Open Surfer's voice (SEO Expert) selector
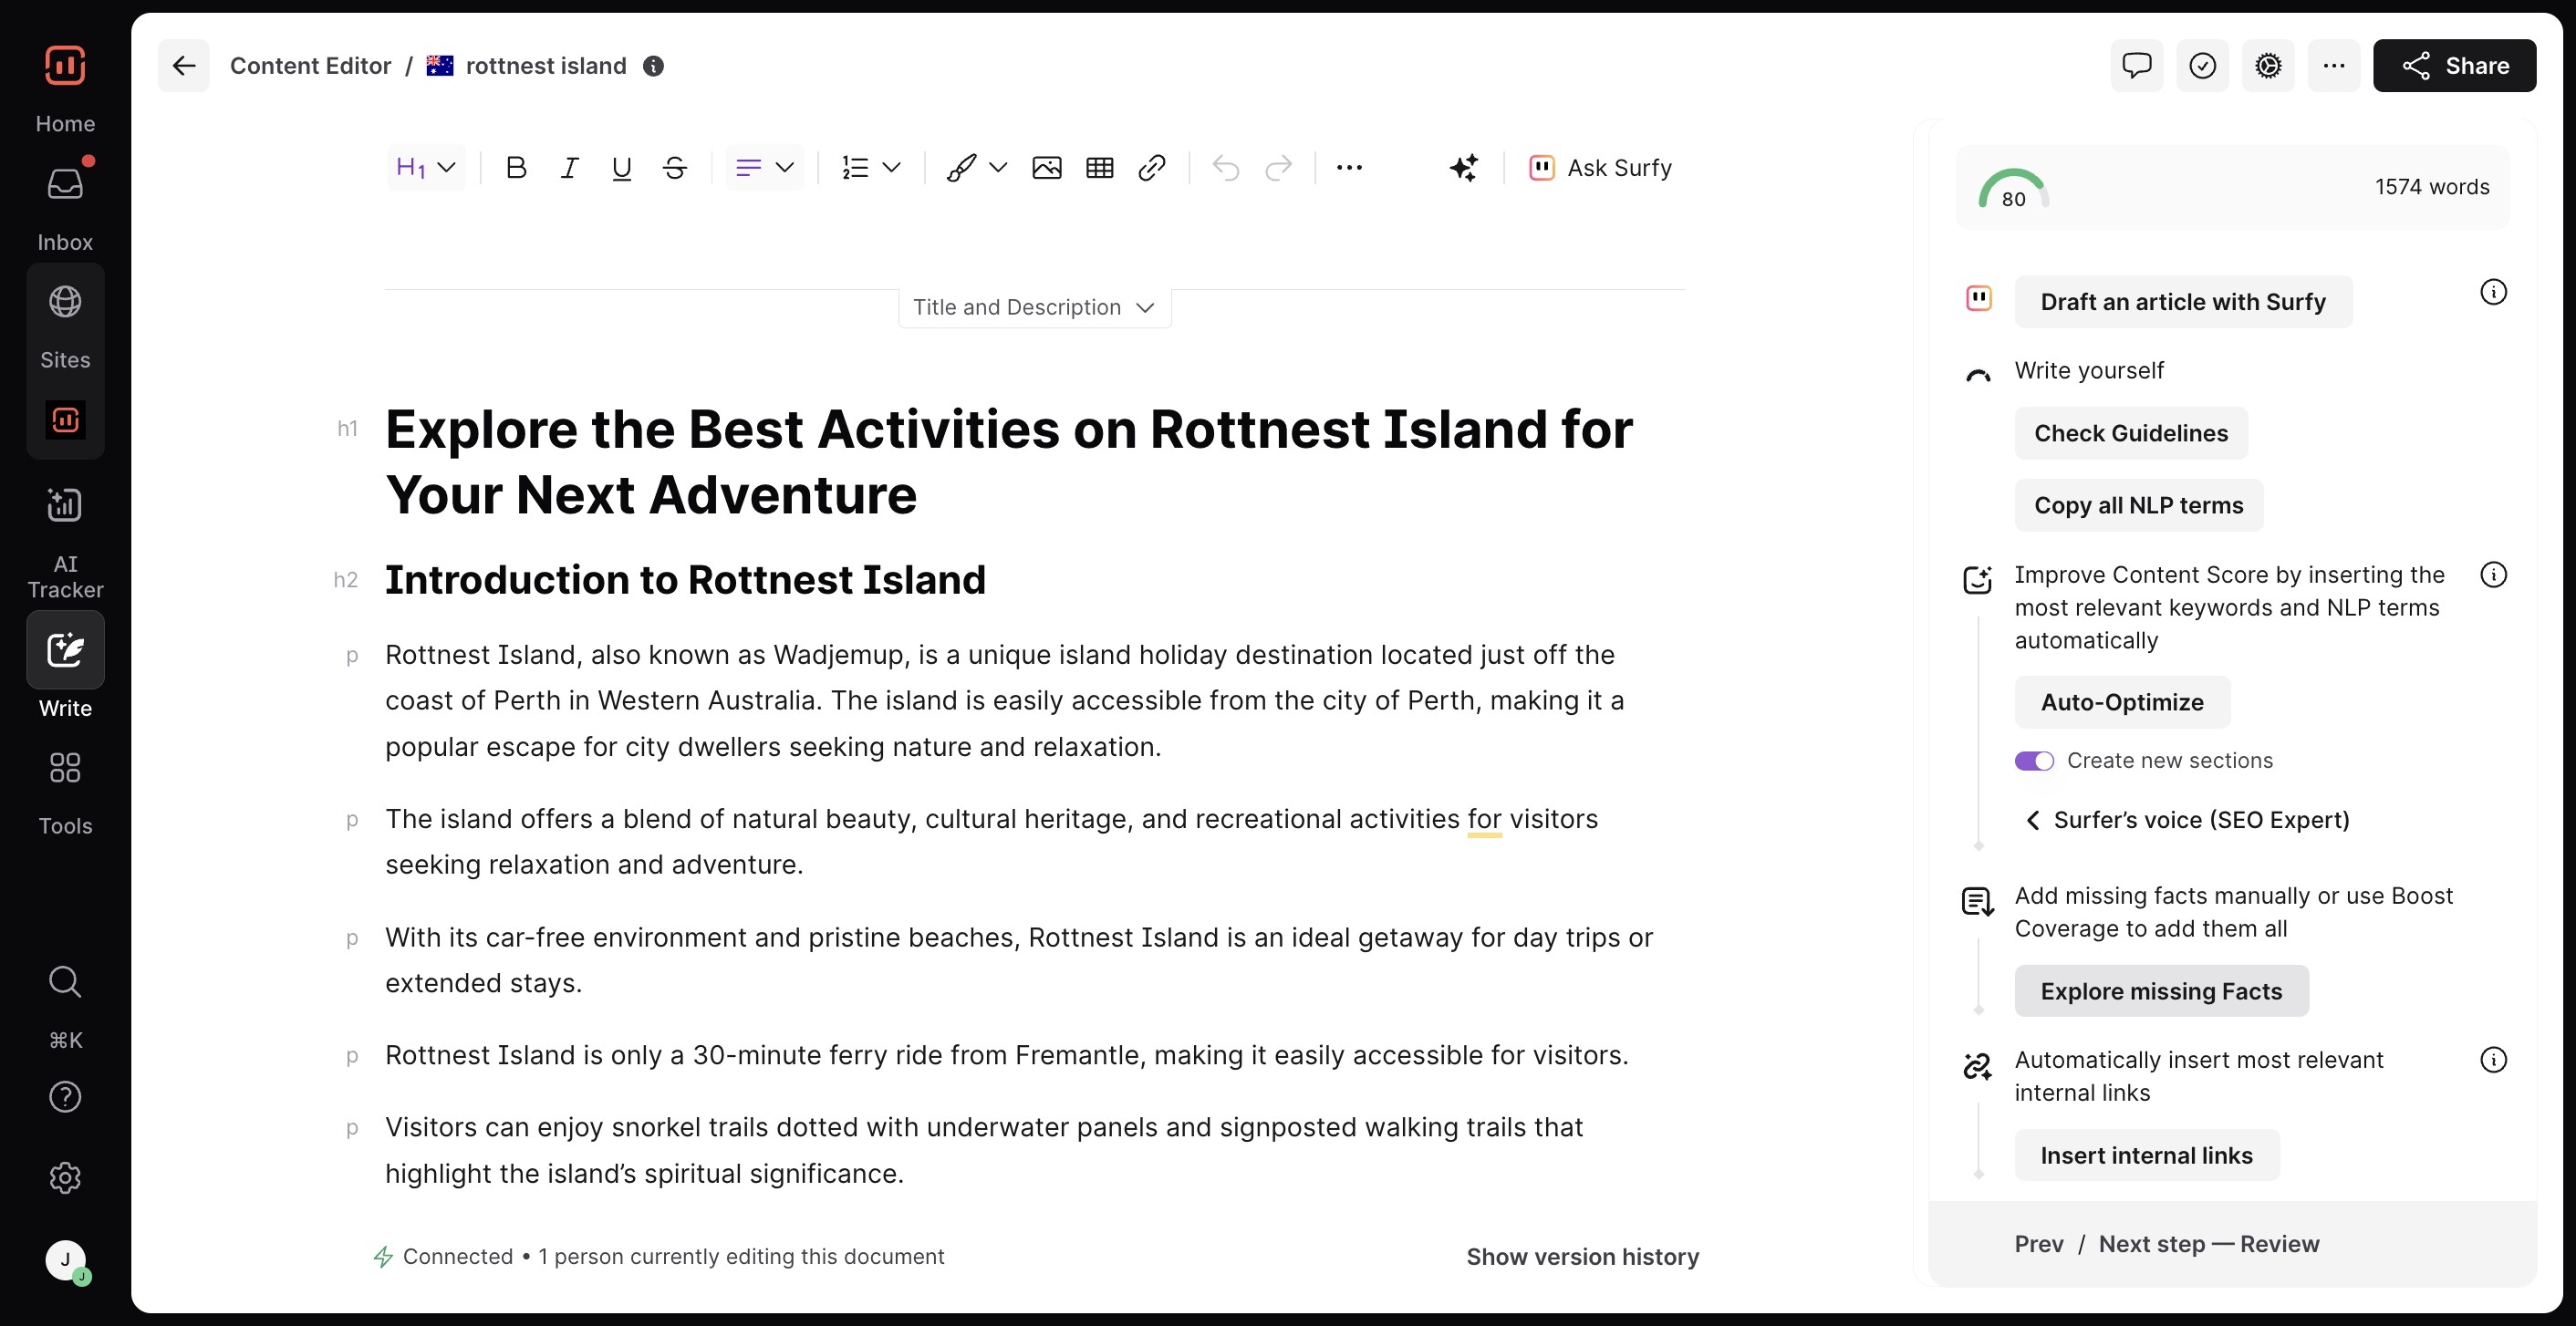Image resolution: width=2576 pixels, height=1326 pixels. click(2187, 820)
